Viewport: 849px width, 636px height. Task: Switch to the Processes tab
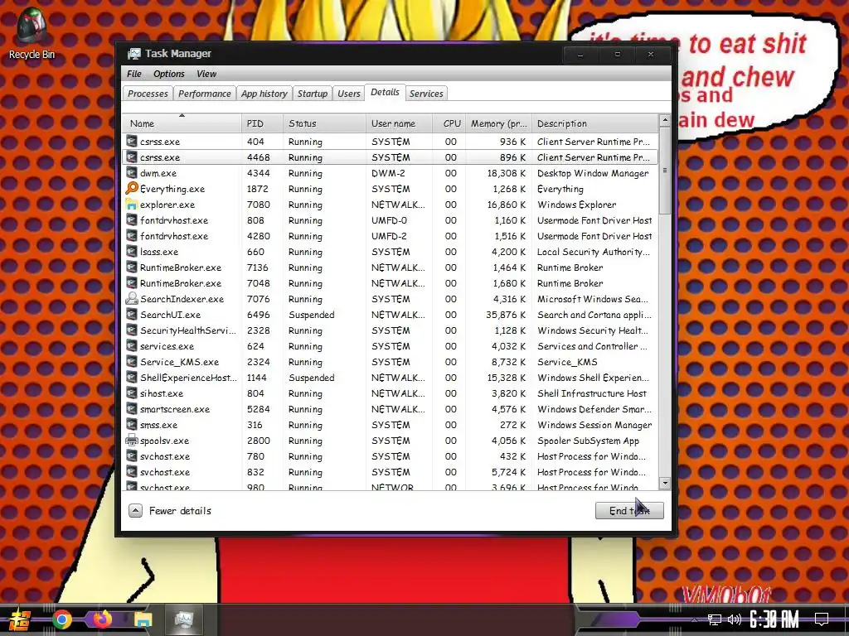[x=148, y=94]
